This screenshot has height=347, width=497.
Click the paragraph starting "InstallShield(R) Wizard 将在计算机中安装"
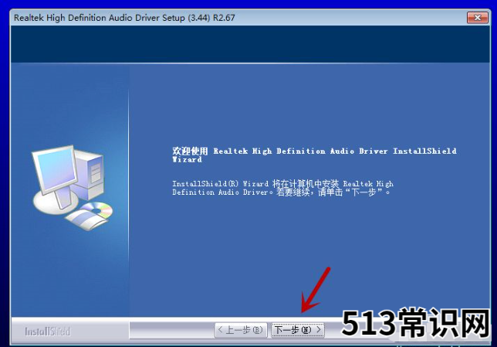pyautogui.click(x=282, y=188)
